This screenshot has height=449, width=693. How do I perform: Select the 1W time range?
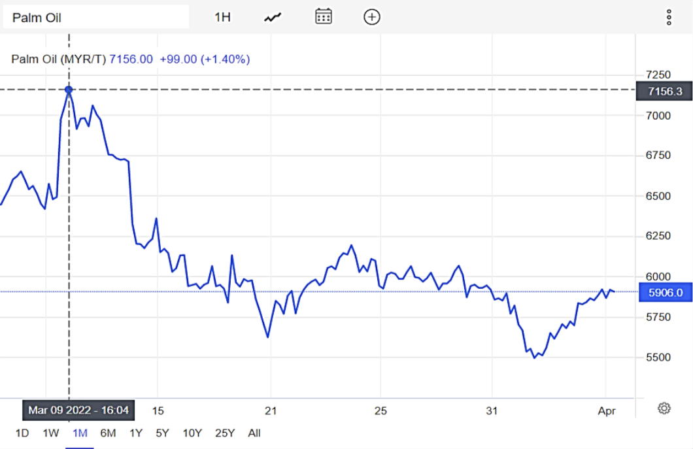coord(51,433)
